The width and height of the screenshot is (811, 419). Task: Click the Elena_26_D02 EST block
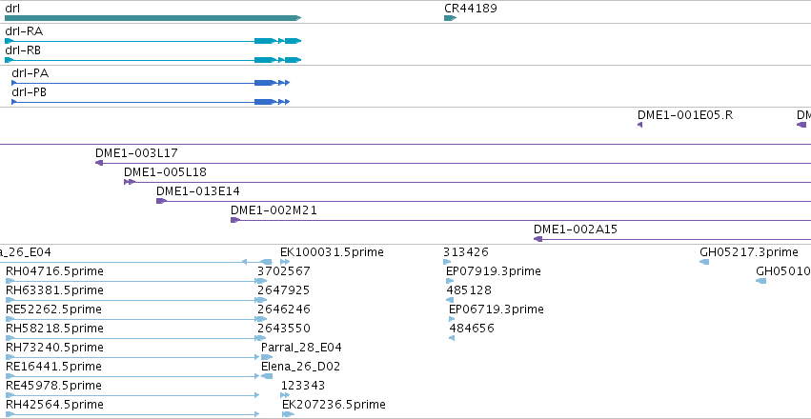coord(267,376)
